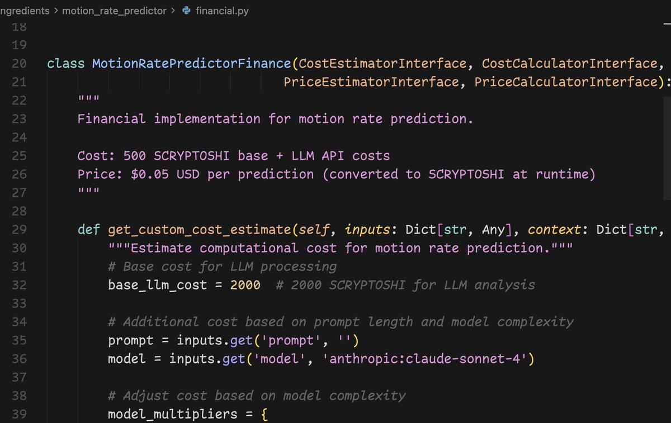This screenshot has width=671, height=423.
Task: Click CostCalculatorInterface in the class declaration
Action: pos(569,64)
